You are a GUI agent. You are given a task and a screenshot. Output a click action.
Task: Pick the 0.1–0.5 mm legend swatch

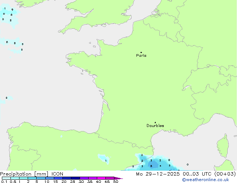[6, 178]
